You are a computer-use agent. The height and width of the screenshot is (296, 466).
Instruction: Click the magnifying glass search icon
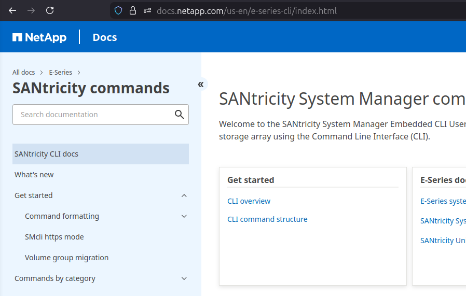pos(179,115)
